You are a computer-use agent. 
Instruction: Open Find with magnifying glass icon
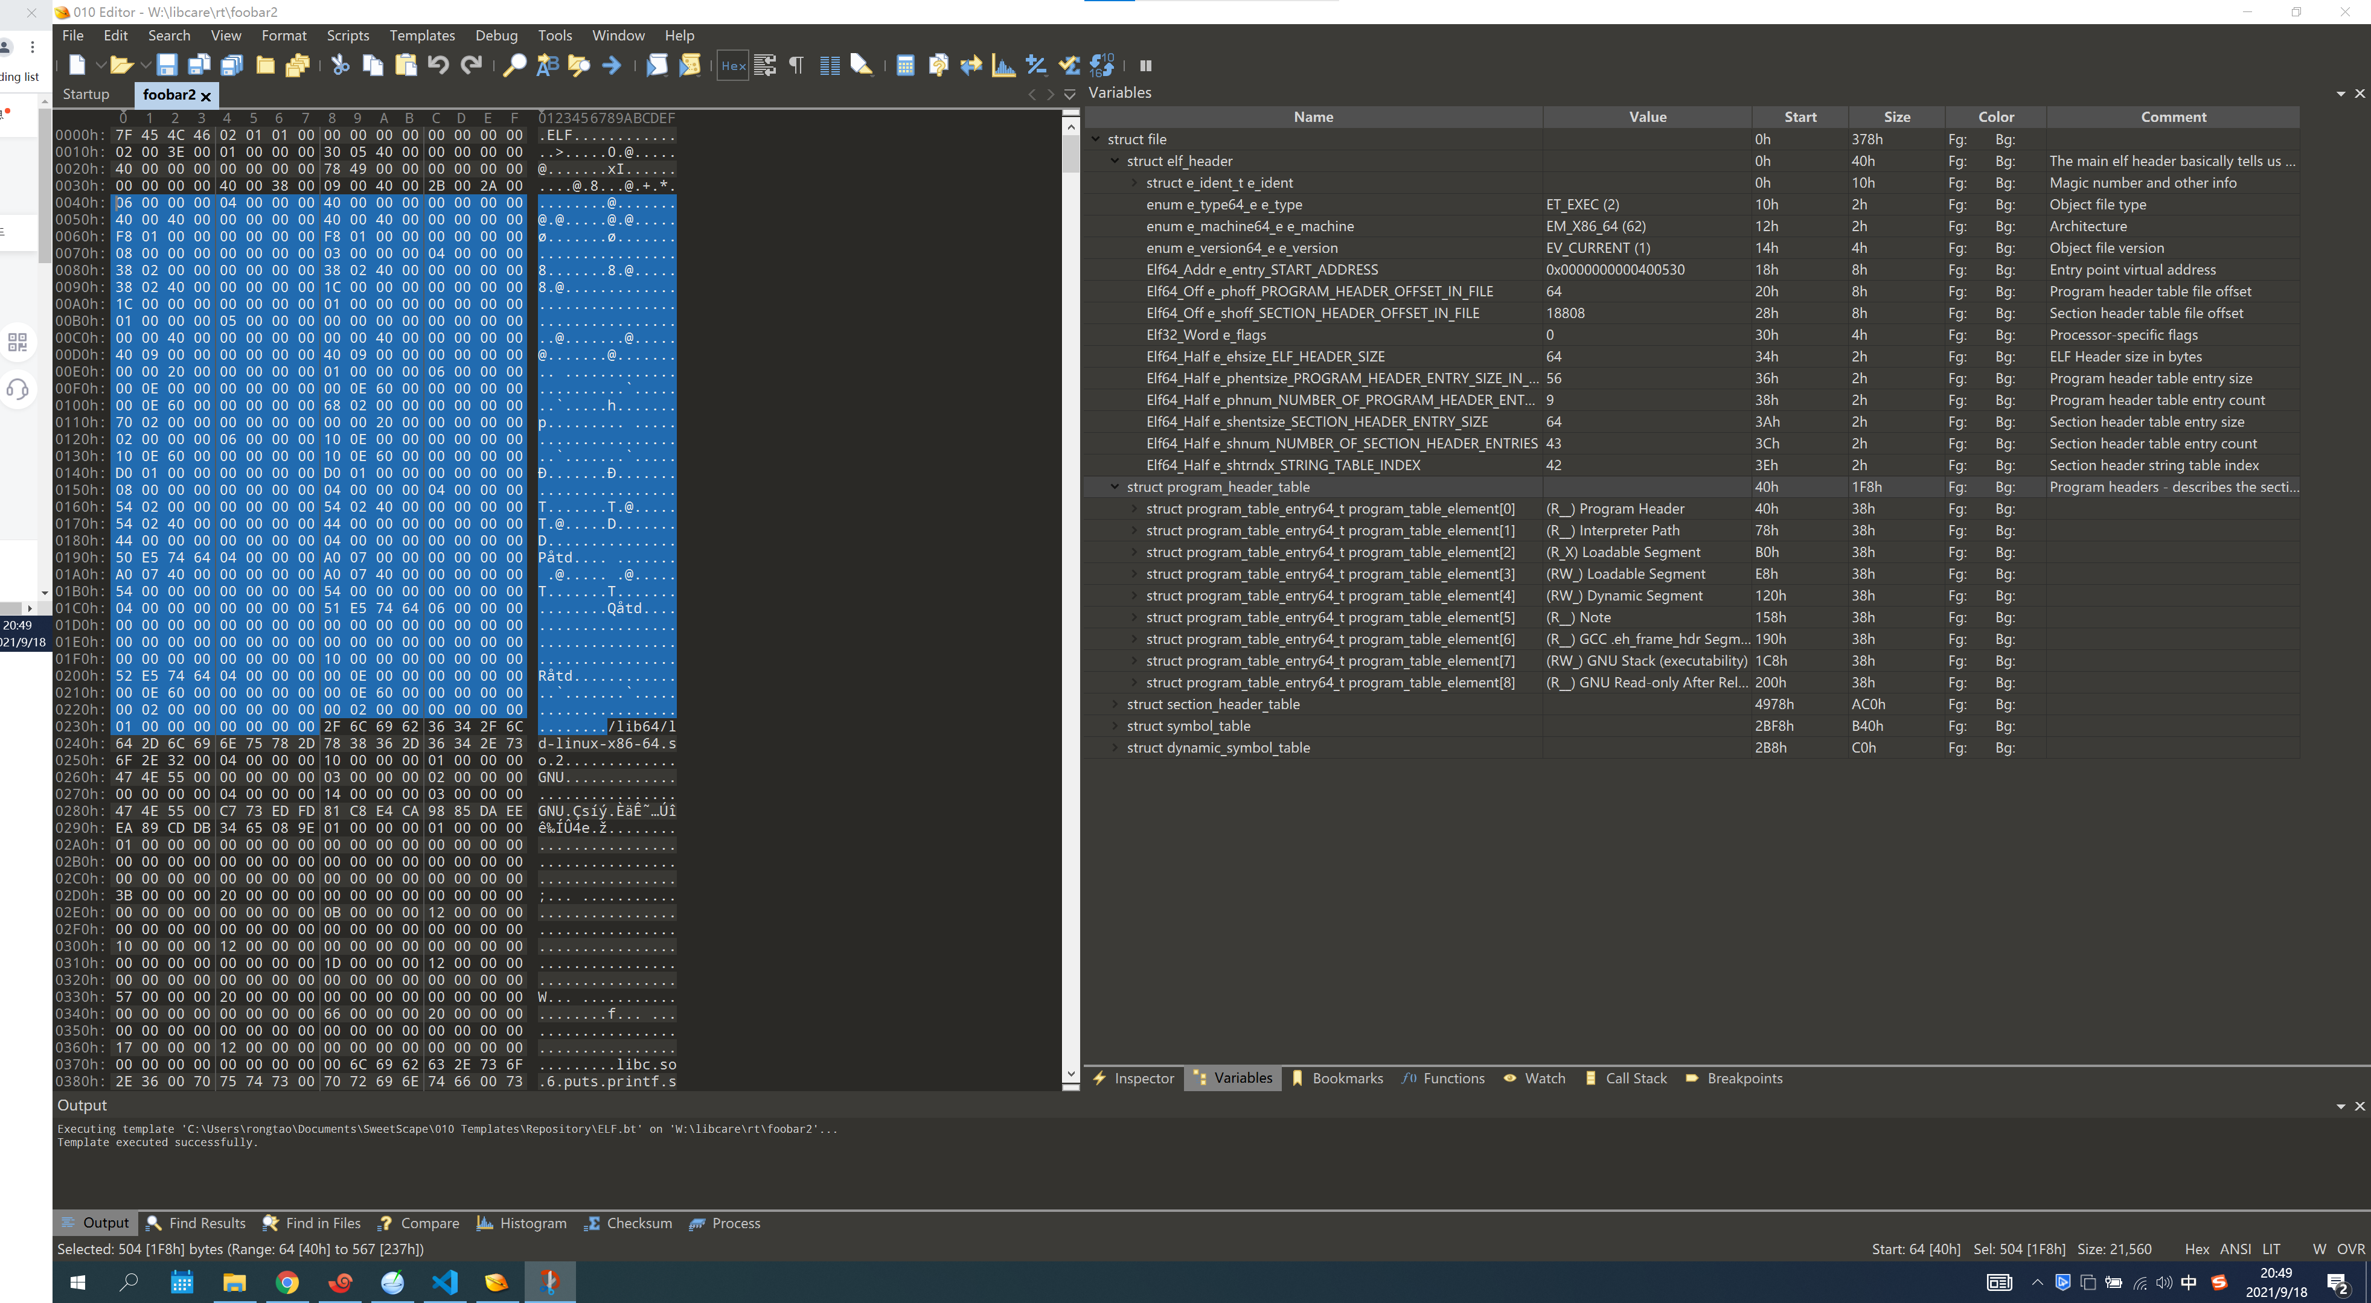[x=514, y=65]
